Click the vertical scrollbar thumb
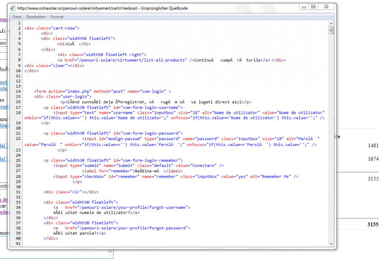This screenshot has height=261, width=379. click(331, 30)
